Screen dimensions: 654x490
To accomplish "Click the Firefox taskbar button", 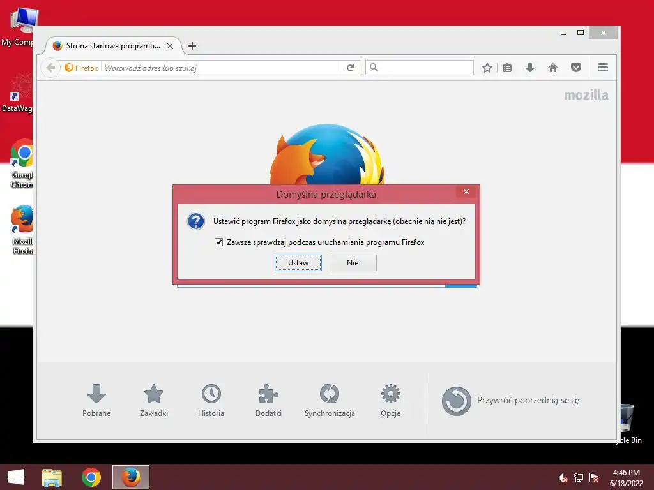I will 130,477.
